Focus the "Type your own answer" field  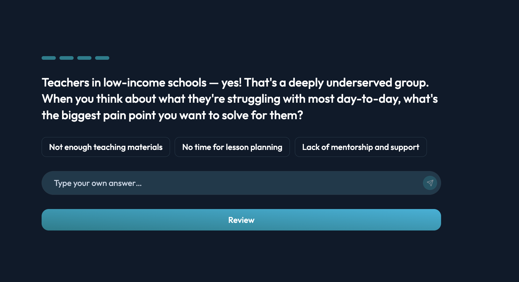click(x=231, y=183)
